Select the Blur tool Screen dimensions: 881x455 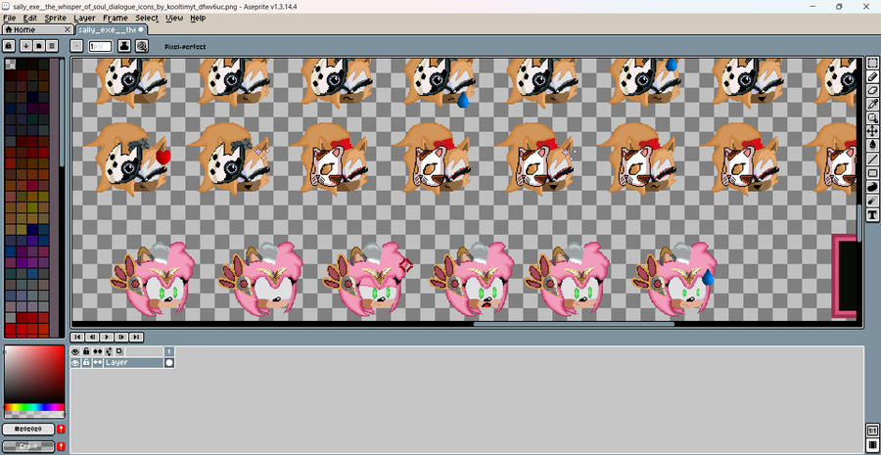pyautogui.click(x=872, y=202)
